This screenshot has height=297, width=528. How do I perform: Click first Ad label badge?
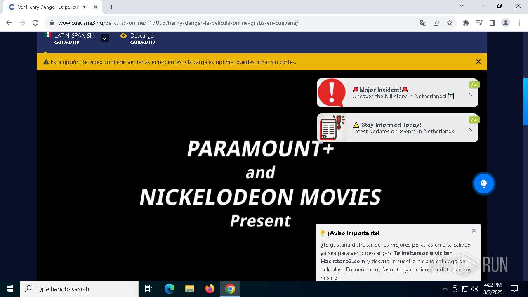point(474,85)
